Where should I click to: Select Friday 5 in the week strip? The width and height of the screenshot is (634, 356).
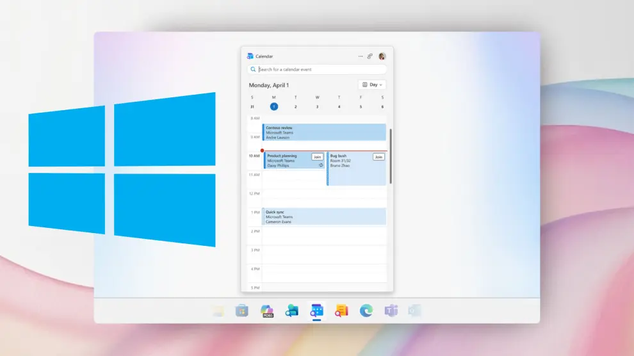pyautogui.click(x=361, y=107)
